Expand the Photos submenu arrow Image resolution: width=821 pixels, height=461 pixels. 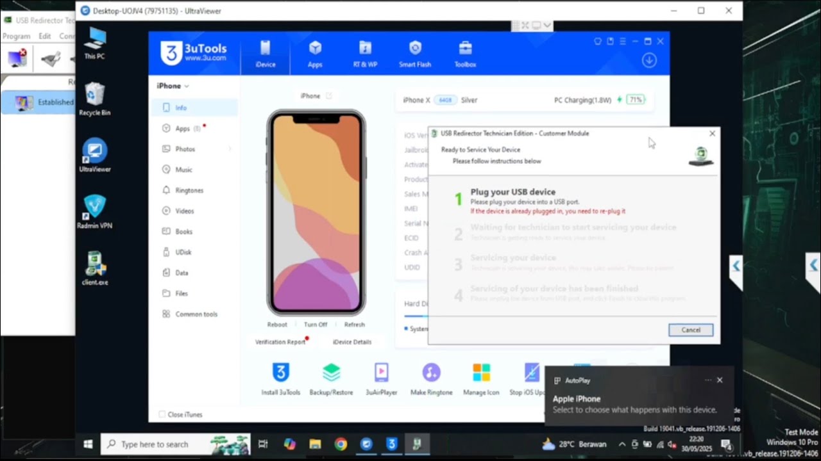(230, 149)
